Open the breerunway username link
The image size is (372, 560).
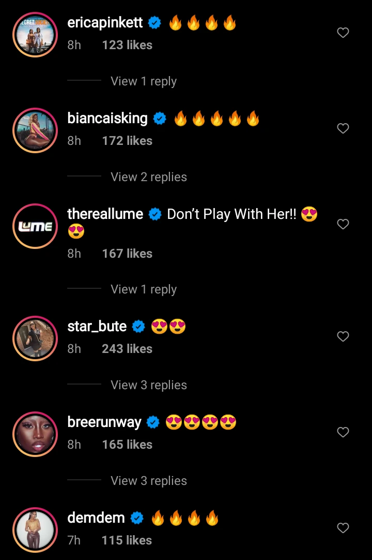(x=104, y=422)
